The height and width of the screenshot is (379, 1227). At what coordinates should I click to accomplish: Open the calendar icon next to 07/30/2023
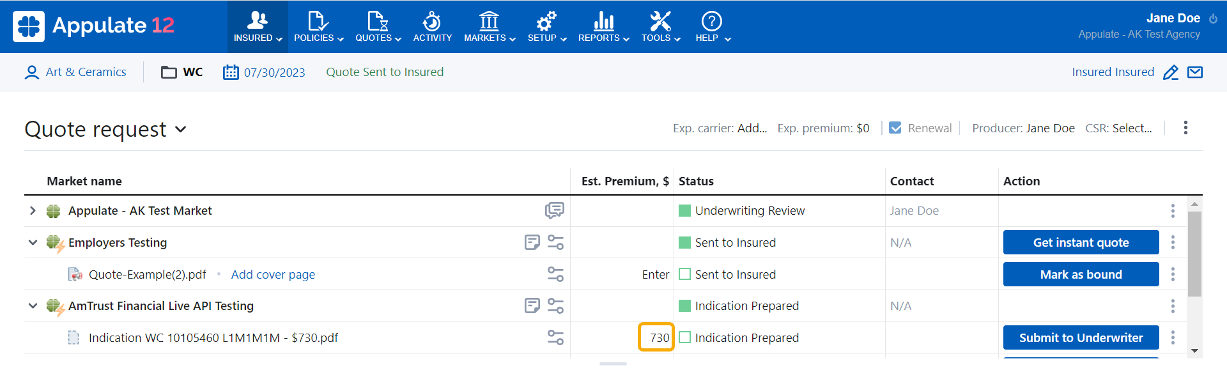(231, 72)
